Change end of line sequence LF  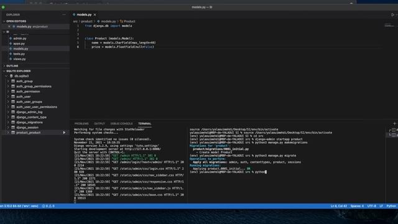point(381,206)
